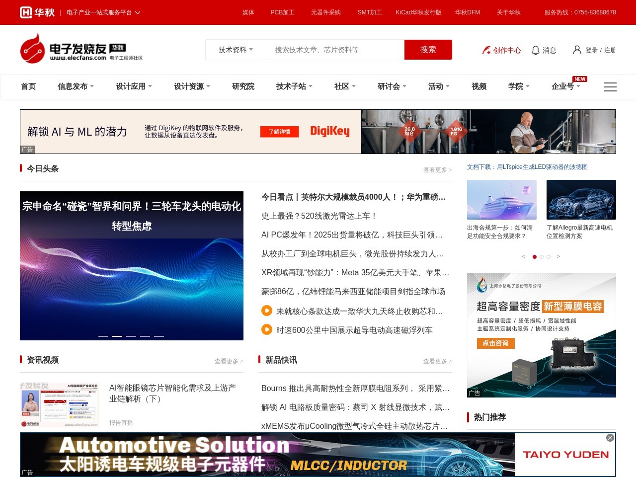Open the 消息 notification bell
This screenshot has width=636, height=477.
[x=535, y=50]
